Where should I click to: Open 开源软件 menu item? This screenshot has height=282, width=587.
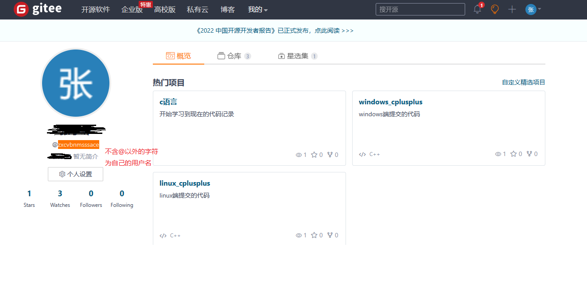pyautogui.click(x=96, y=9)
